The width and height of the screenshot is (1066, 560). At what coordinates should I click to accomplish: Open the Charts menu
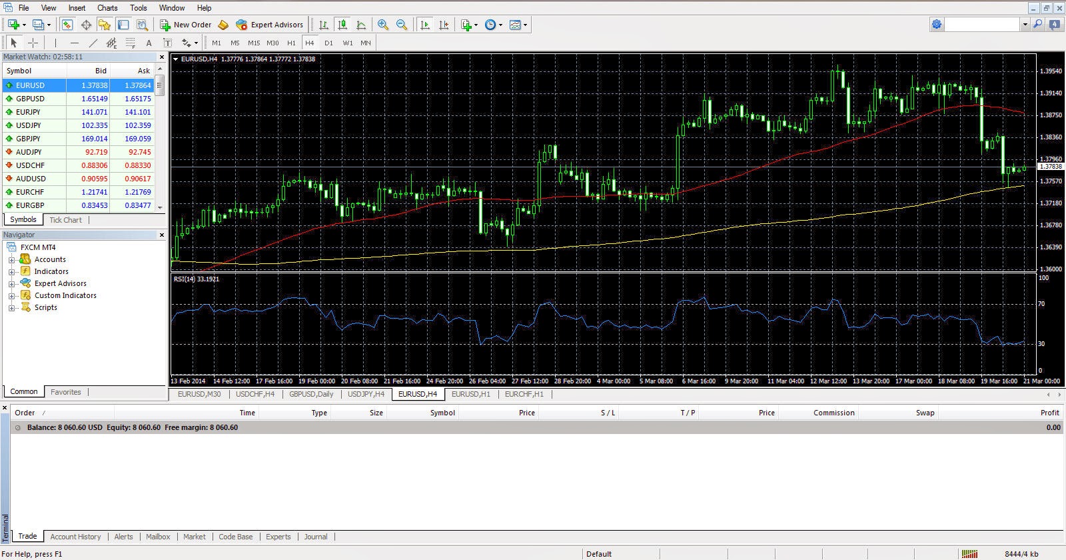click(107, 8)
